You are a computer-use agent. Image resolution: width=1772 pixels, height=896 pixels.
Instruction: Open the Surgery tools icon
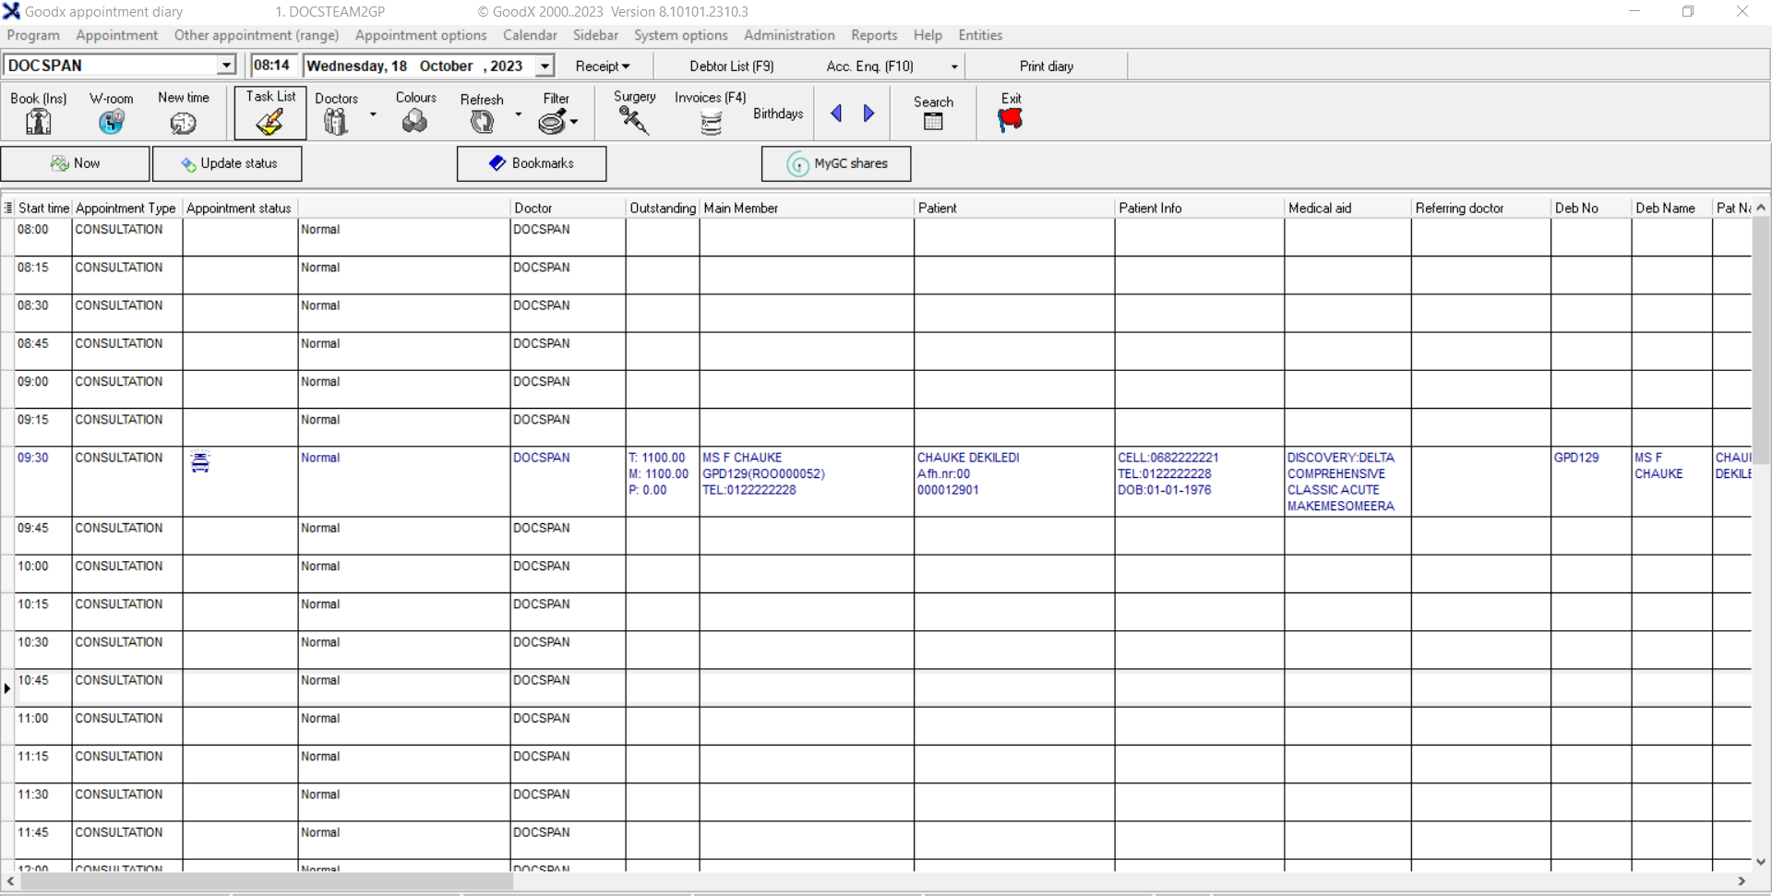point(634,120)
